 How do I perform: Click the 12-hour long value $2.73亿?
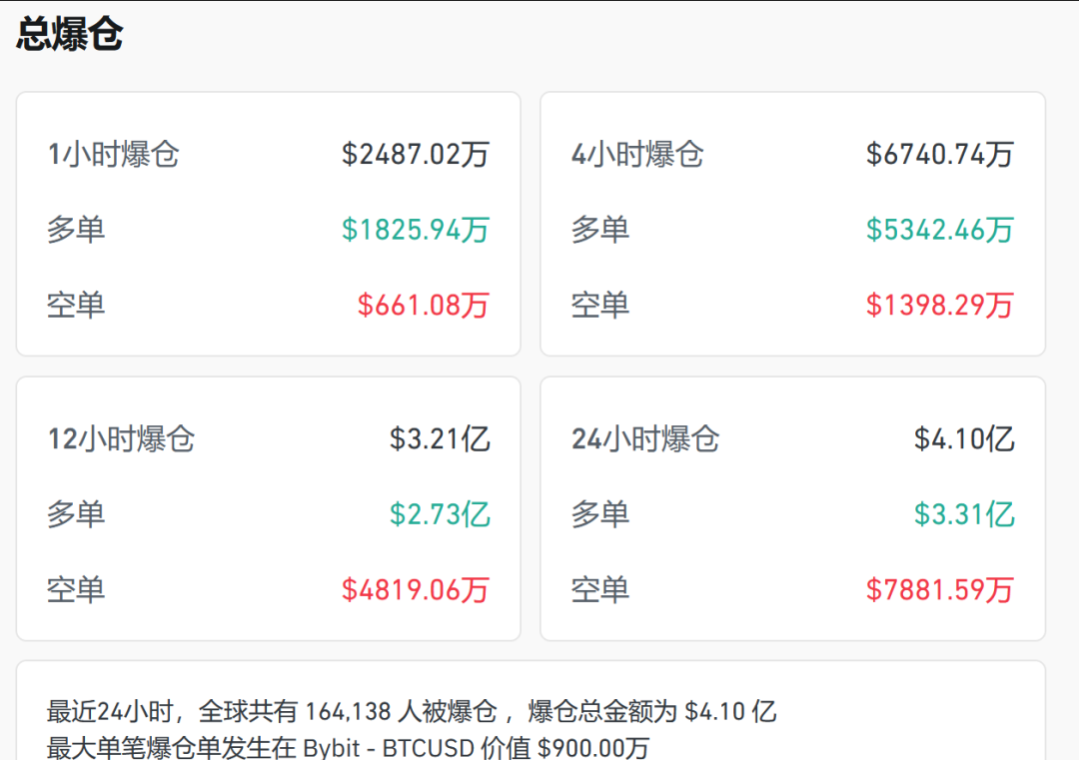click(x=440, y=514)
